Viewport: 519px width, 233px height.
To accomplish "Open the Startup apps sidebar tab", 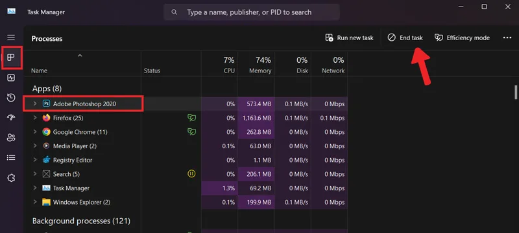I will click(x=11, y=118).
